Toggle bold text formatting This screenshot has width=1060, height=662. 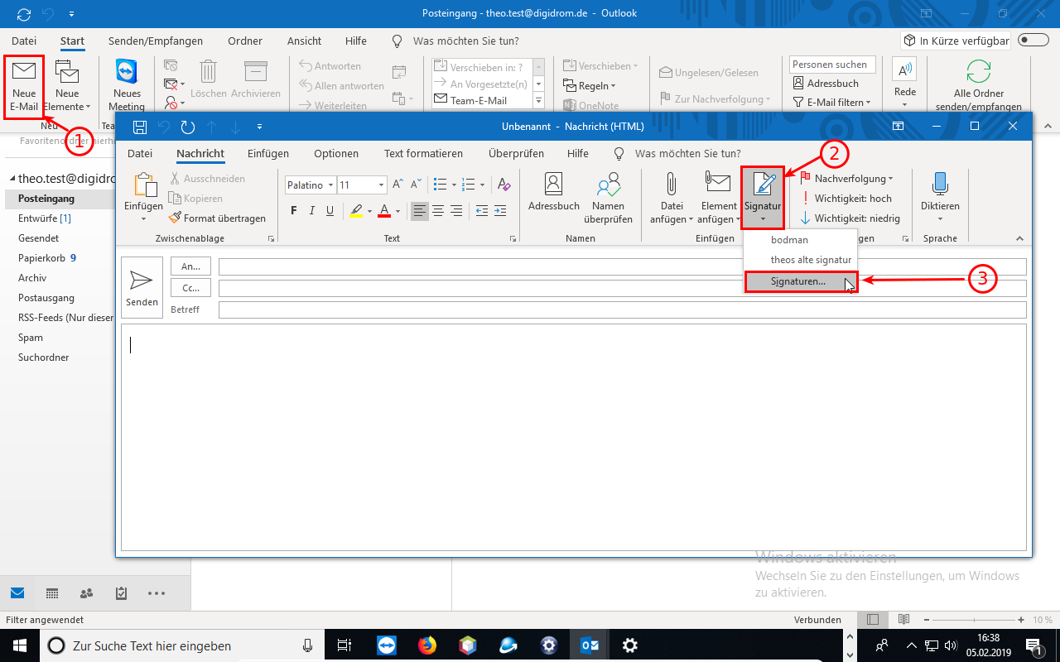coord(294,211)
